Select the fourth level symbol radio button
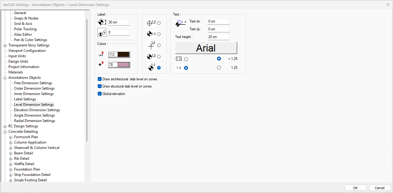Screen dimensions: 393x193 (x=159, y=57)
